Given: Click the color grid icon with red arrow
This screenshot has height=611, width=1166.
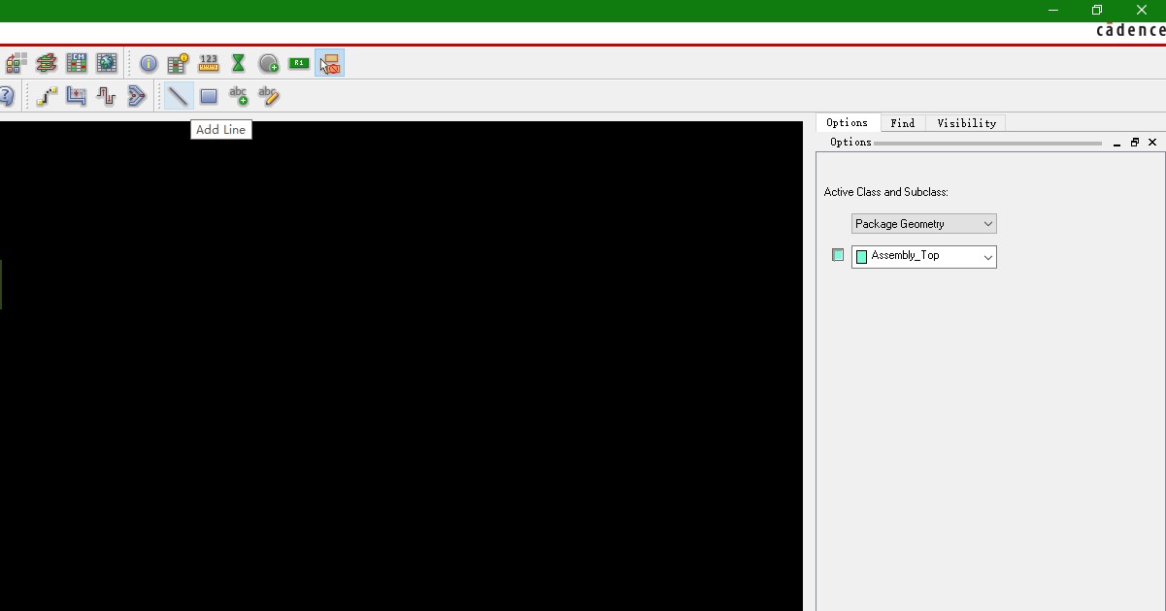Looking at the screenshot, I should pyautogui.click(x=16, y=64).
